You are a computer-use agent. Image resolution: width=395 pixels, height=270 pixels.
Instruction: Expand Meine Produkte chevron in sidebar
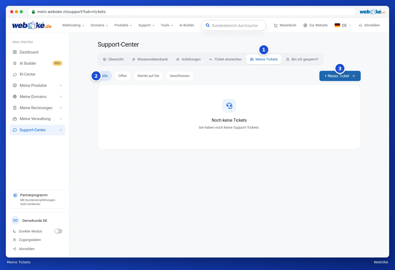(x=61, y=85)
